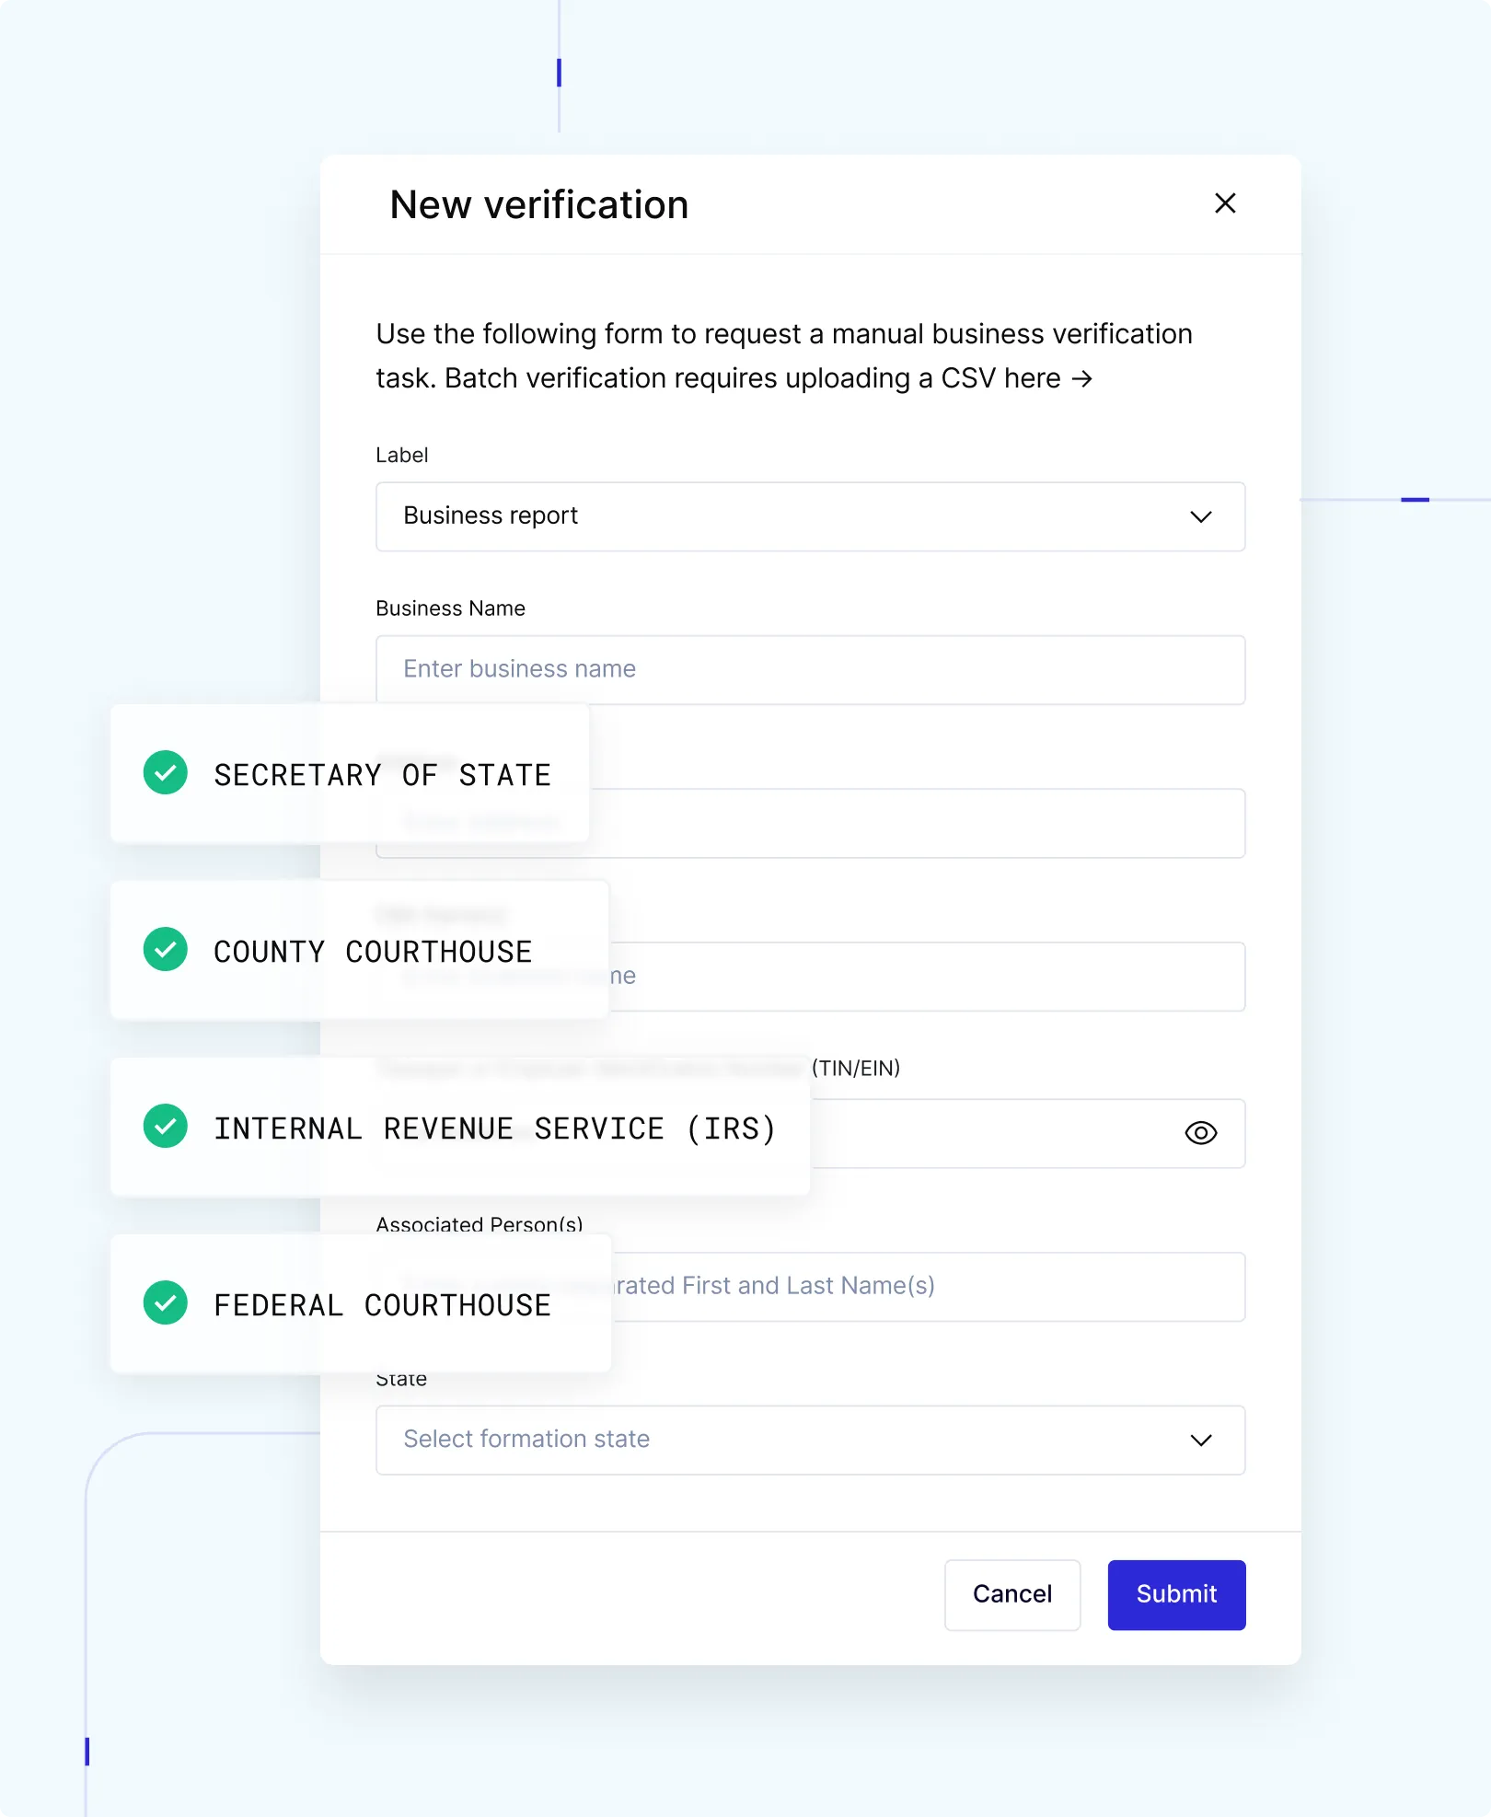
Task: Click the chevron on the State dropdown
Action: click(1200, 1440)
